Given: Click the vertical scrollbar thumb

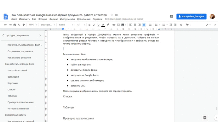Looking at the screenshot, I should tap(217, 108).
